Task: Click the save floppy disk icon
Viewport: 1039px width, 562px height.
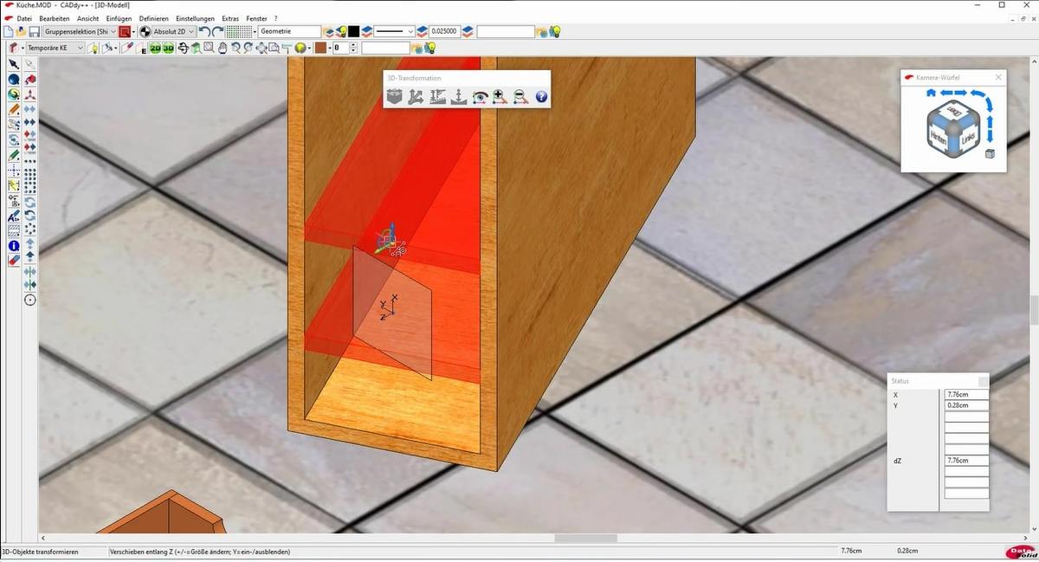Action: 33,32
